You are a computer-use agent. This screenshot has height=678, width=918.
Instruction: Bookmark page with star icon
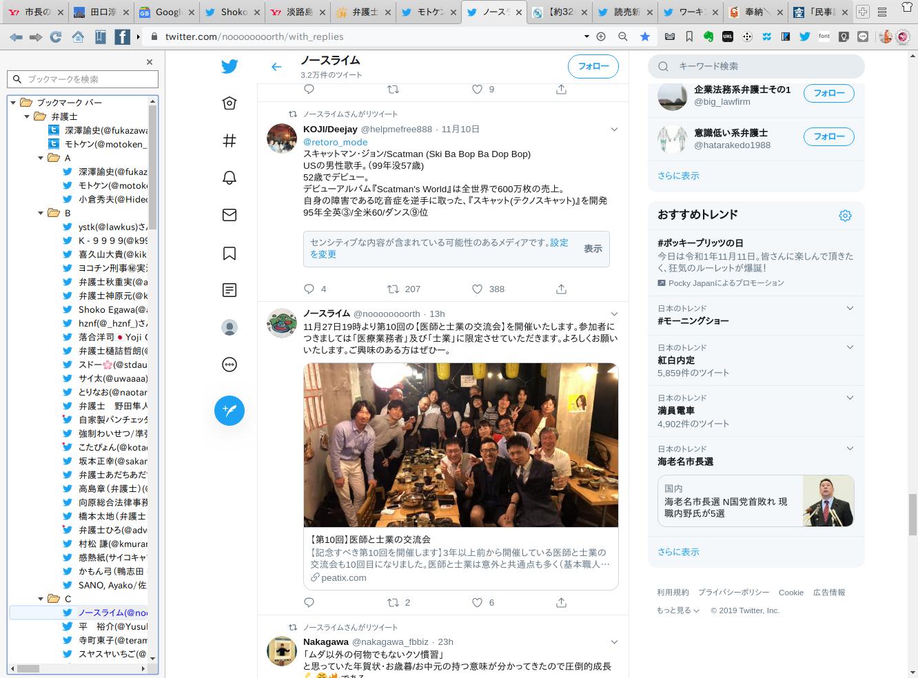(645, 37)
